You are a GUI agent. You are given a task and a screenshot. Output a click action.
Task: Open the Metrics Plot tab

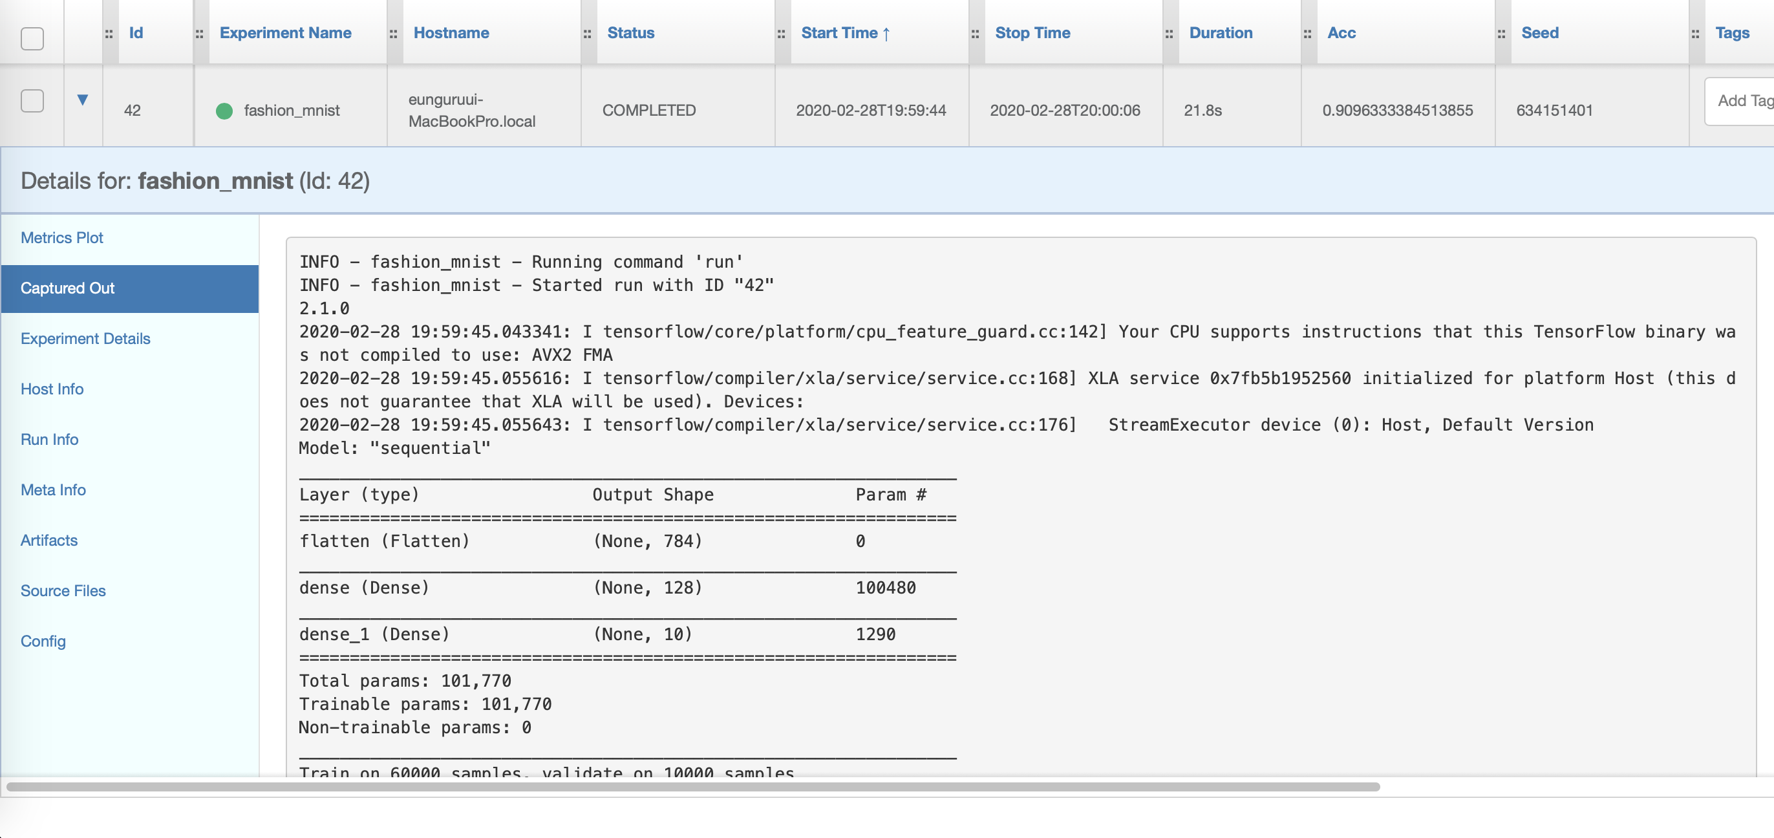coord(62,237)
